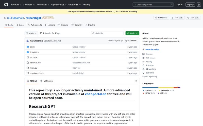Open the README.md file
This screenshot has height=126, width=203.
pos(35,62)
